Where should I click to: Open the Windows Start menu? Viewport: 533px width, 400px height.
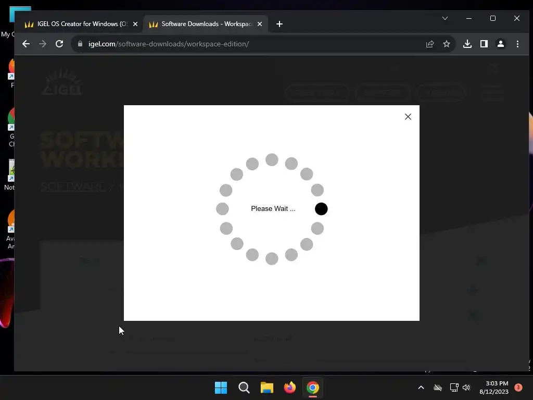221,387
